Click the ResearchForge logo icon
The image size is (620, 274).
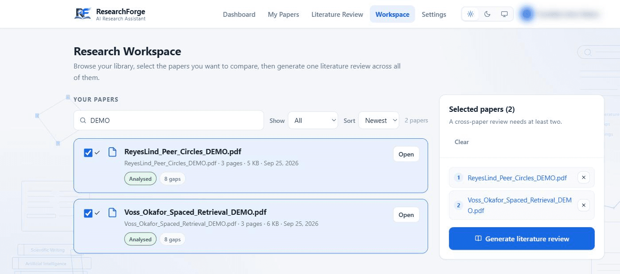[83, 14]
